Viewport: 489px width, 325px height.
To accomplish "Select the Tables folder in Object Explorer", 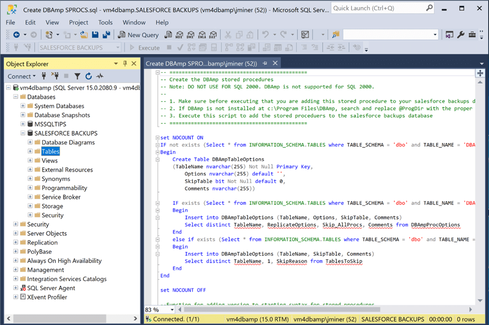I will click(51, 151).
